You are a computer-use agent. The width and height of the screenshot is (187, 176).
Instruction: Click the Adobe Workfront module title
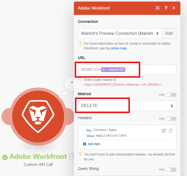[x=38, y=156]
